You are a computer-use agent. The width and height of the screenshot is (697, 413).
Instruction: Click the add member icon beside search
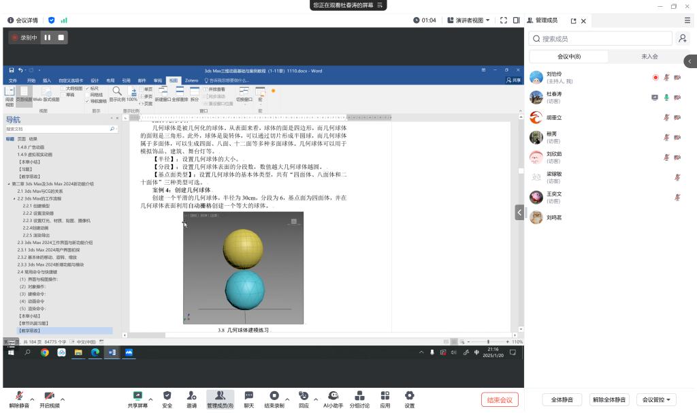pyautogui.click(x=683, y=39)
